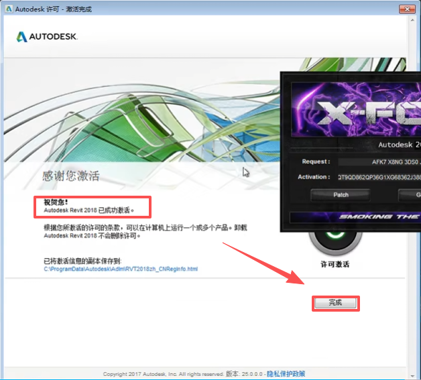Click the 'Request :' label in X-Force window
Image resolution: width=421 pixels, height=380 pixels.
316,162
